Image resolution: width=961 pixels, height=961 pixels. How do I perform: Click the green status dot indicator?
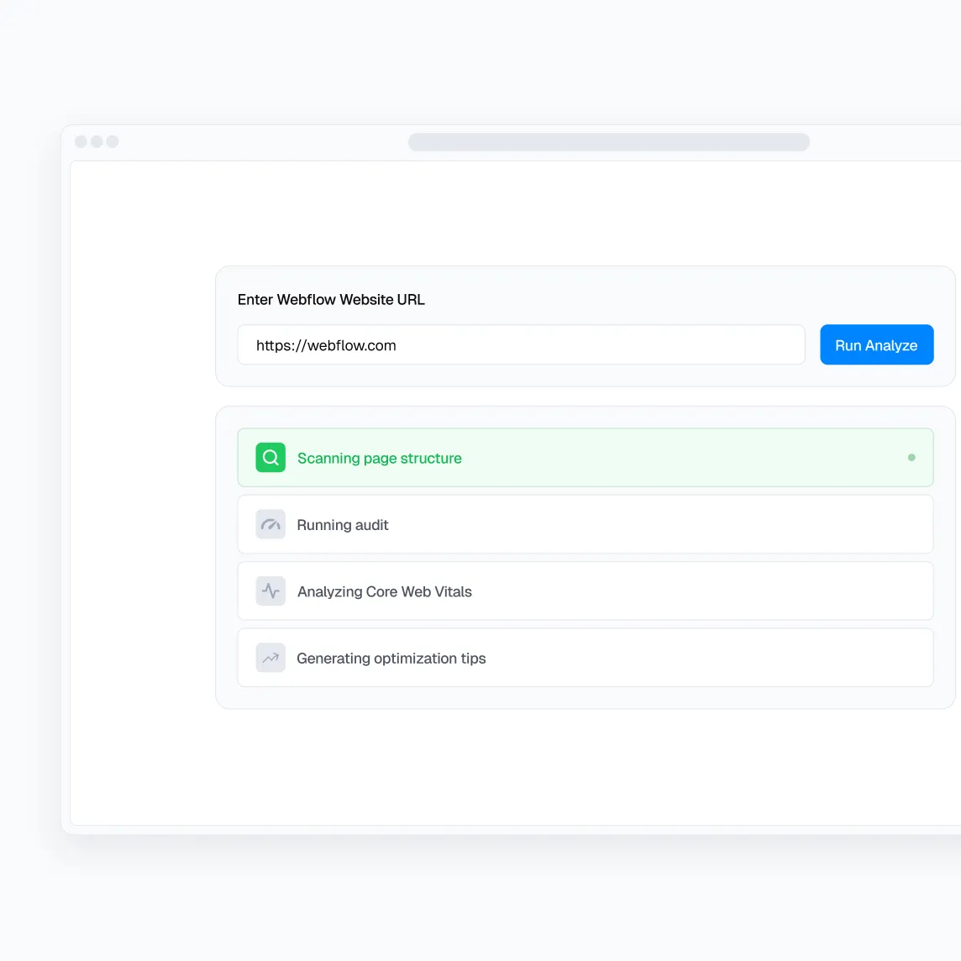(x=911, y=458)
